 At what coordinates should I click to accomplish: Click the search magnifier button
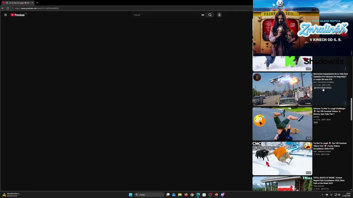pos(210,15)
